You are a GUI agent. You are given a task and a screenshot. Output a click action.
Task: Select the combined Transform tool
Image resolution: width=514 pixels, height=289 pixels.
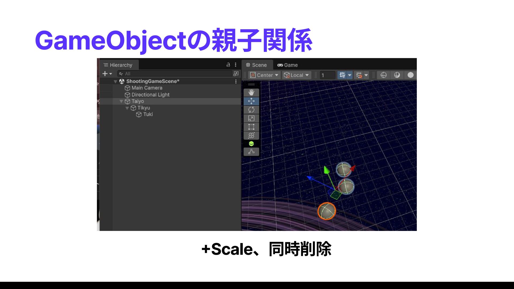251,135
